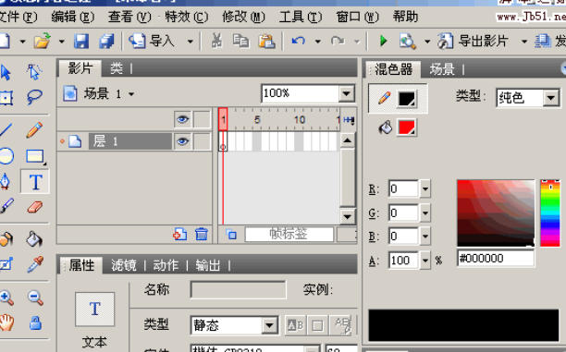566x352 pixels.
Task: Open the 修改(M) menu
Action: point(243,17)
